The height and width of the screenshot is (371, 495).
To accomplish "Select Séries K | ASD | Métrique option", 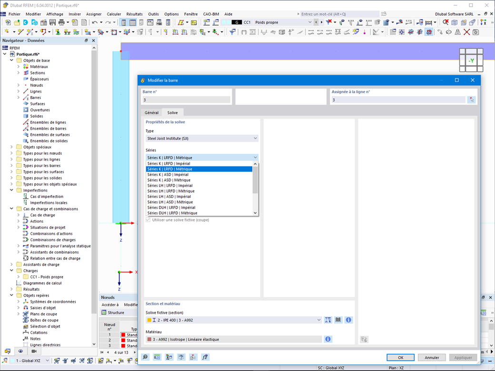I will coord(199,180).
